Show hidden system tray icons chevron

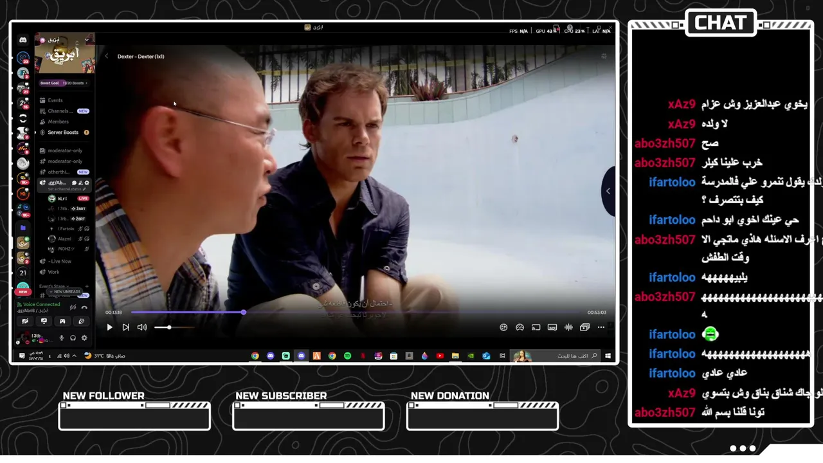tap(75, 356)
